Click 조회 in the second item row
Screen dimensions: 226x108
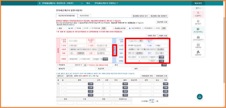[91, 88]
